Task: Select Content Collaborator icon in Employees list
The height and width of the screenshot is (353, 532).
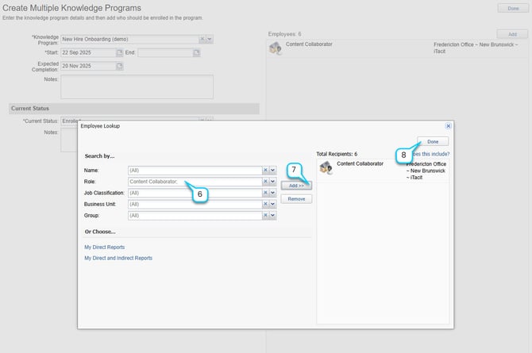Action: [x=276, y=48]
